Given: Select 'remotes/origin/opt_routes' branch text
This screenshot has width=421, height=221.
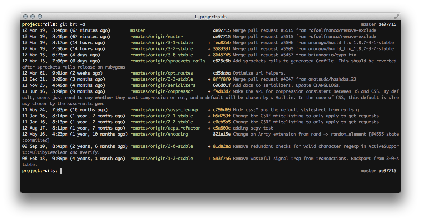Looking at the screenshot, I should pyautogui.click(x=162, y=73).
